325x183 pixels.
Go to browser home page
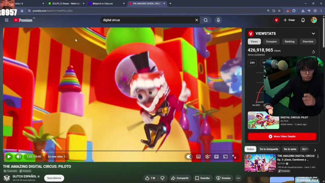point(22,11)
